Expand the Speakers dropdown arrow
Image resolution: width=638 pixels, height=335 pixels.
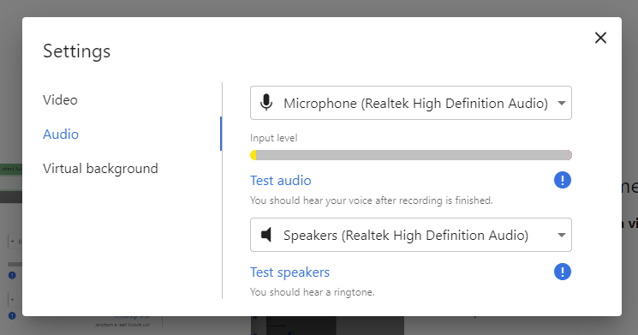tap(562, 235)
